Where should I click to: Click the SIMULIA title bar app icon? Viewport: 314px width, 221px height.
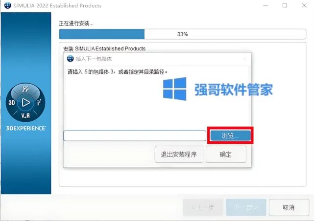click(x=8, y=5)
